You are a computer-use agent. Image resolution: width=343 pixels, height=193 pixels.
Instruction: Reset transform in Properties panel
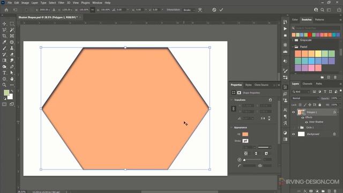(270, 100)
